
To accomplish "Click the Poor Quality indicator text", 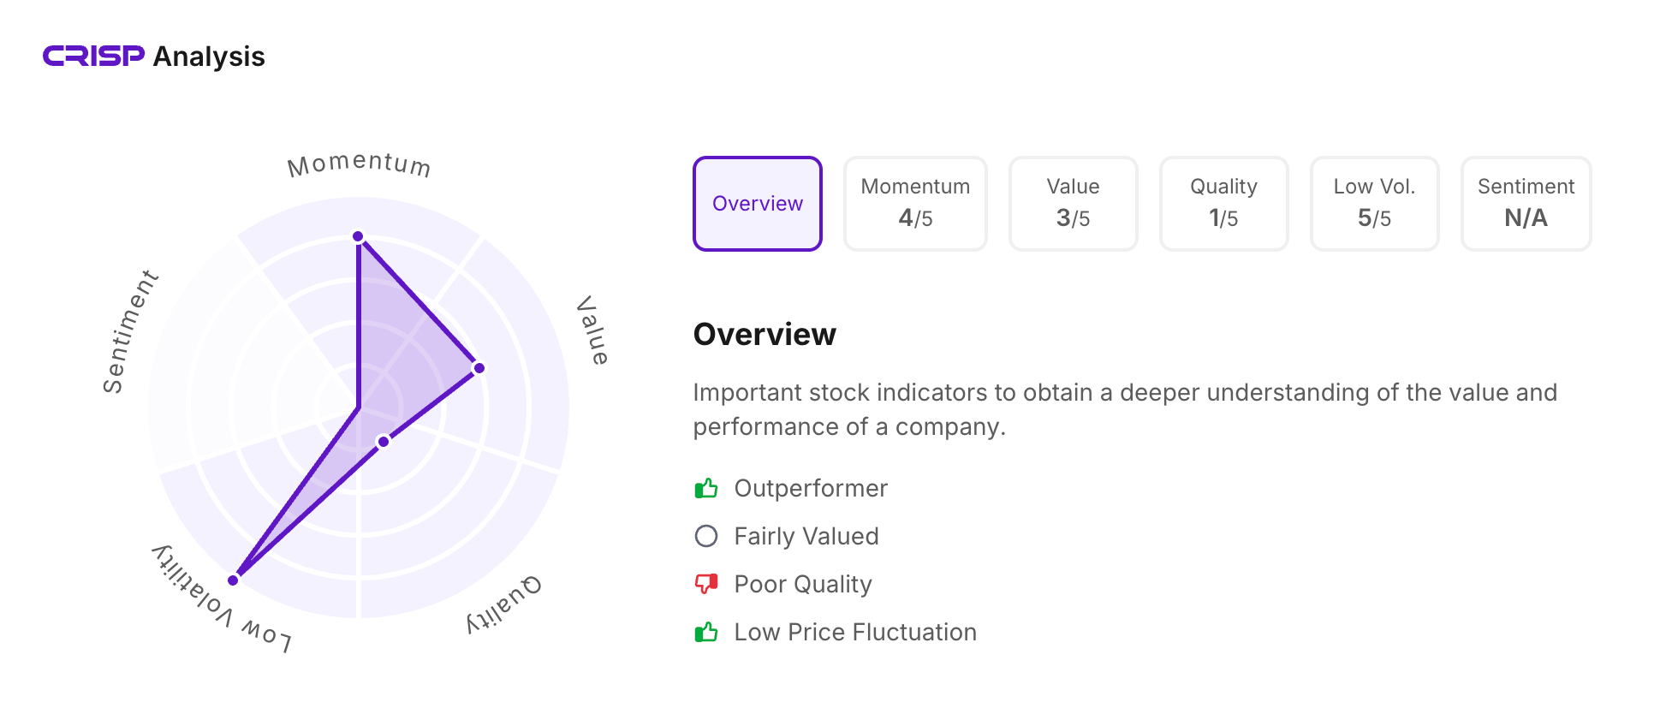I will 803,585.
